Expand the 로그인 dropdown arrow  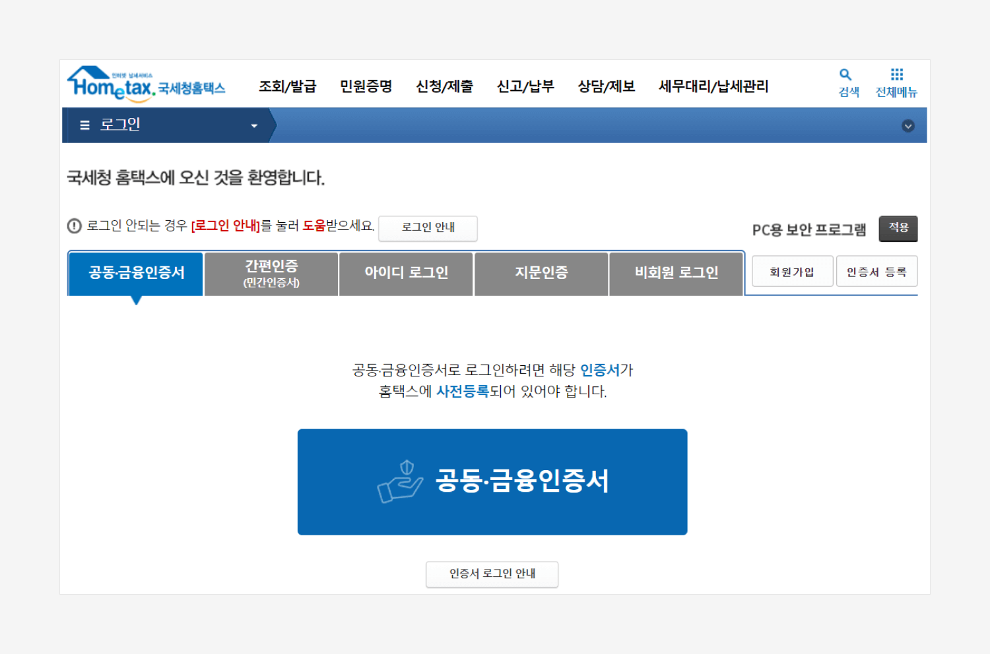coord(254,125)
